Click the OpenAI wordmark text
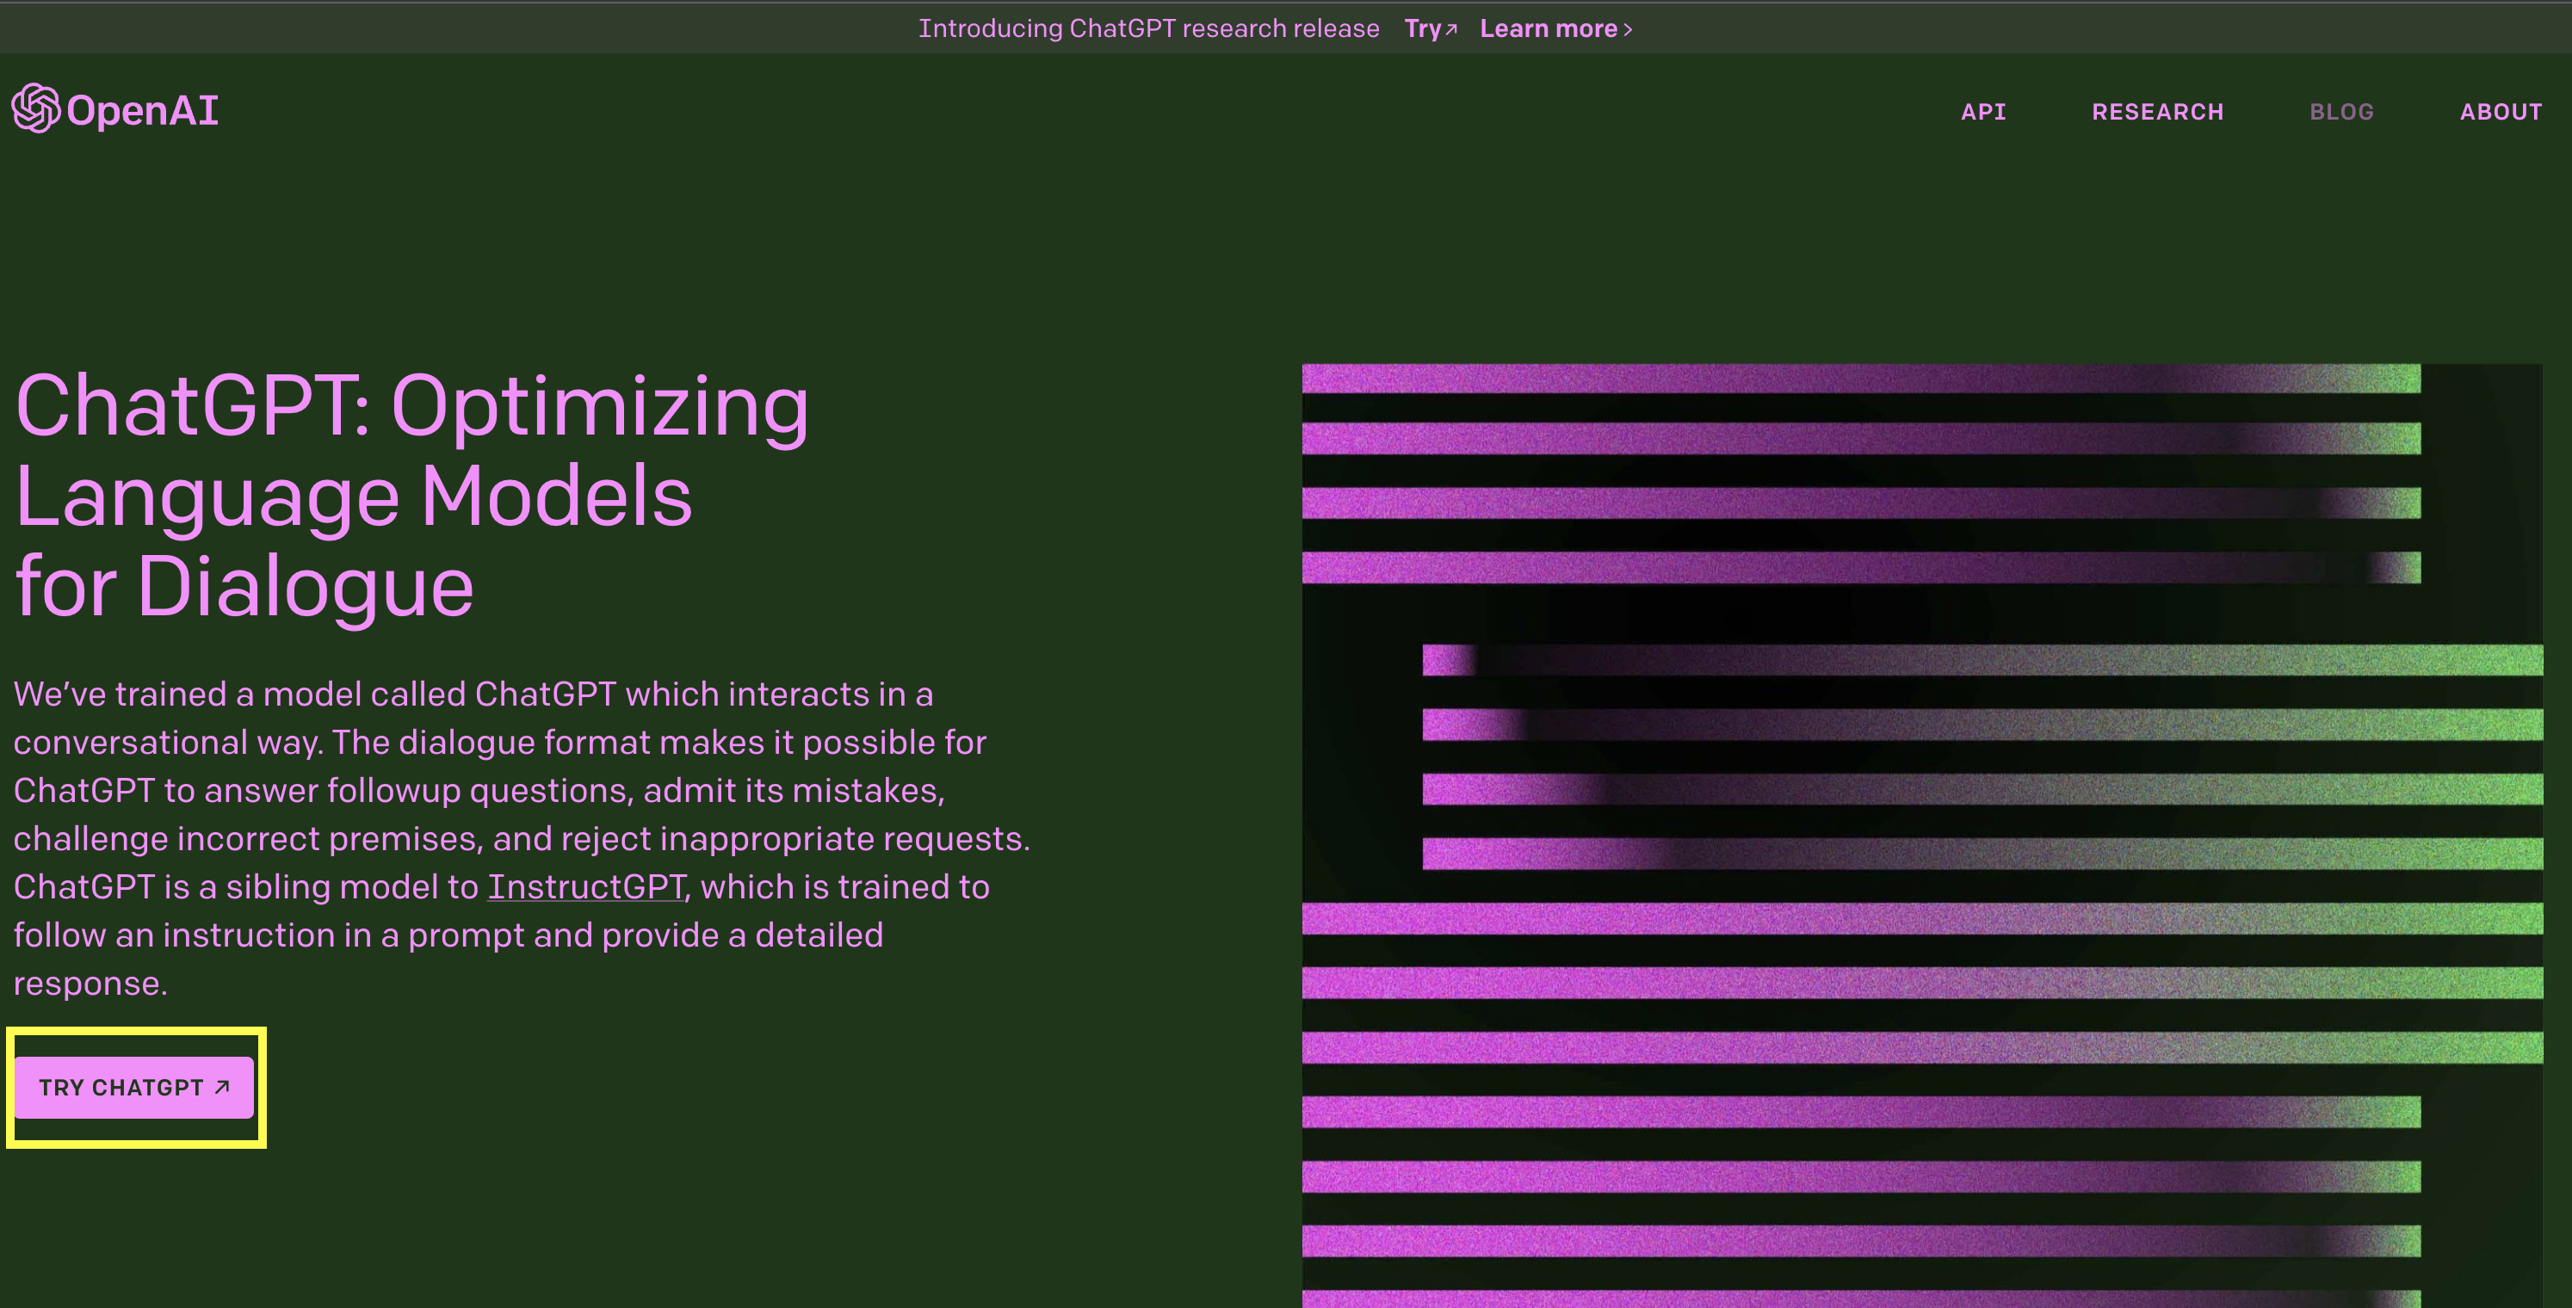Viewport: 2572px width, 1308px height. [143, 110]
